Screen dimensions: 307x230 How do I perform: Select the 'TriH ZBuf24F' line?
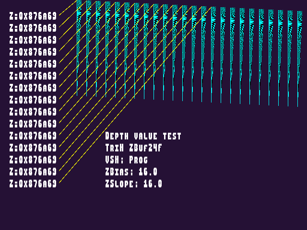click(x=133, y=148)
